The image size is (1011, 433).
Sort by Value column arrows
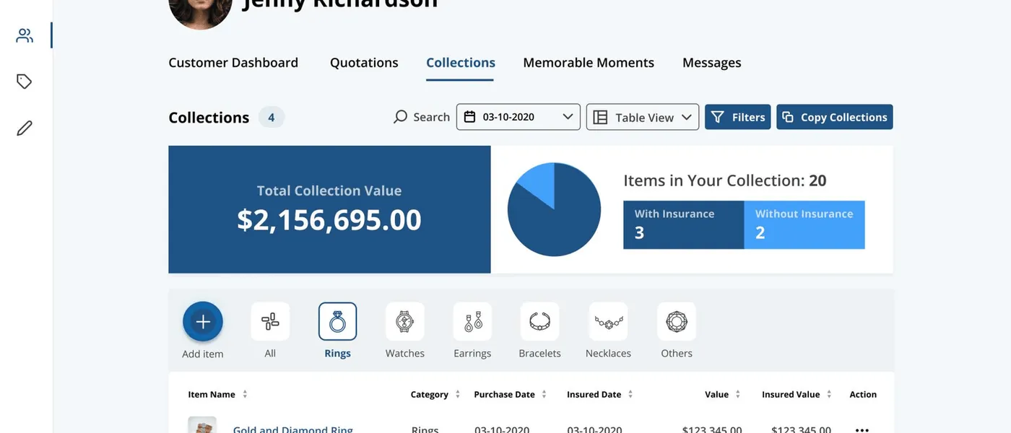tap(738, 394)
